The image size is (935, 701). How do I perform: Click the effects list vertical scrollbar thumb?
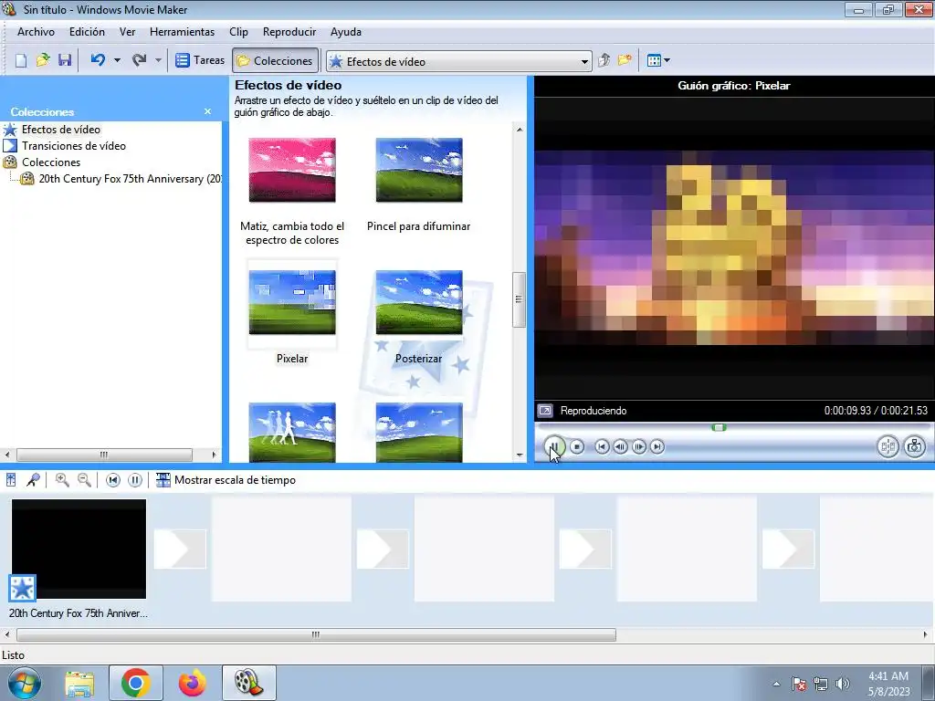pos(519,299)
